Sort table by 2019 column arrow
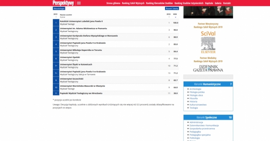 coord(56,17)
